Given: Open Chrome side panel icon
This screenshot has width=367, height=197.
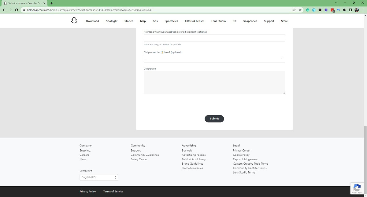Looking at the screenshot, I should coord(350,10).
